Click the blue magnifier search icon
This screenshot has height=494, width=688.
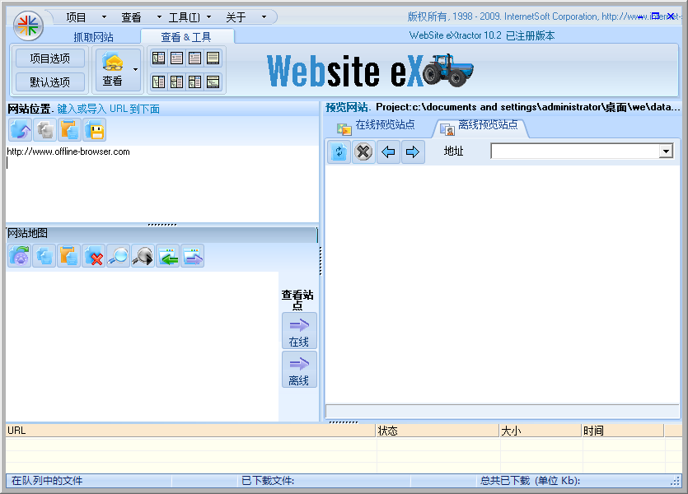point(118,256)
